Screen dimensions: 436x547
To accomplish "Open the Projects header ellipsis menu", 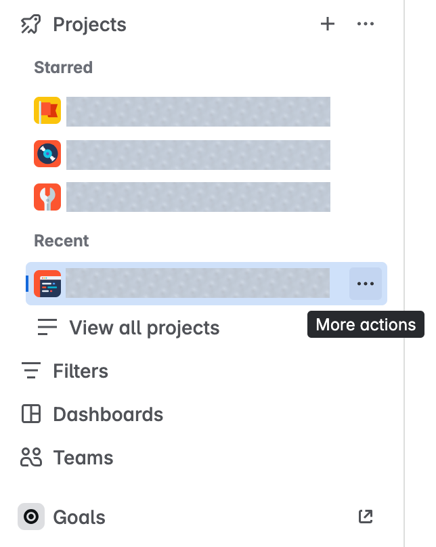I will pos(366,24).
